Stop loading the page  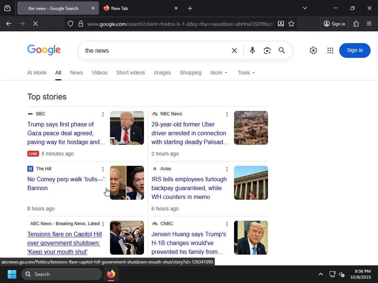[35, 24]
